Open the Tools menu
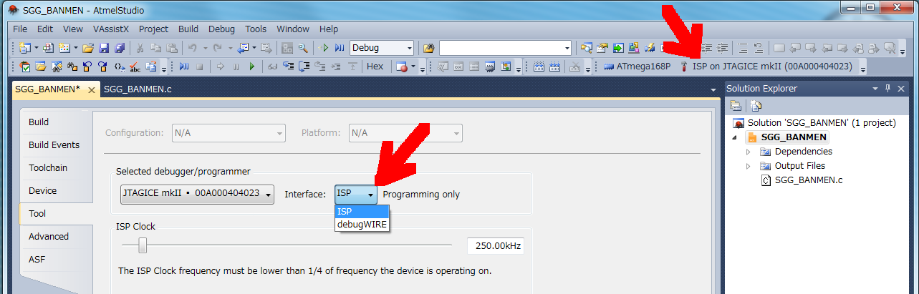The image size is (919, 294). click(x=256, y=29)
